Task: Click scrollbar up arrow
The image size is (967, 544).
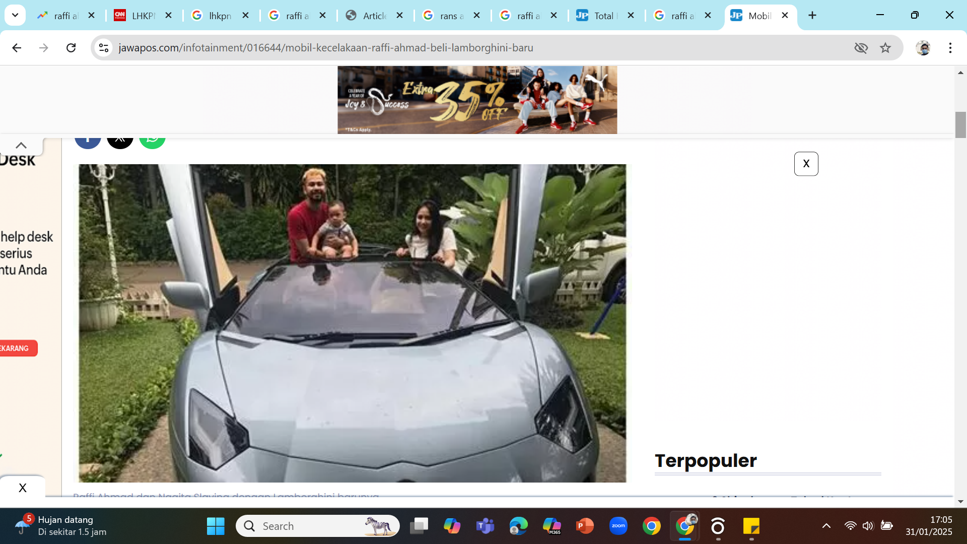Action: (960, 73)
